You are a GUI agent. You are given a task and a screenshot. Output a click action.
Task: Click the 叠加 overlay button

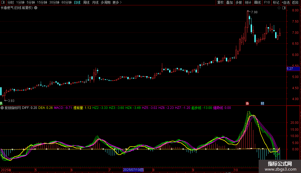229,2
